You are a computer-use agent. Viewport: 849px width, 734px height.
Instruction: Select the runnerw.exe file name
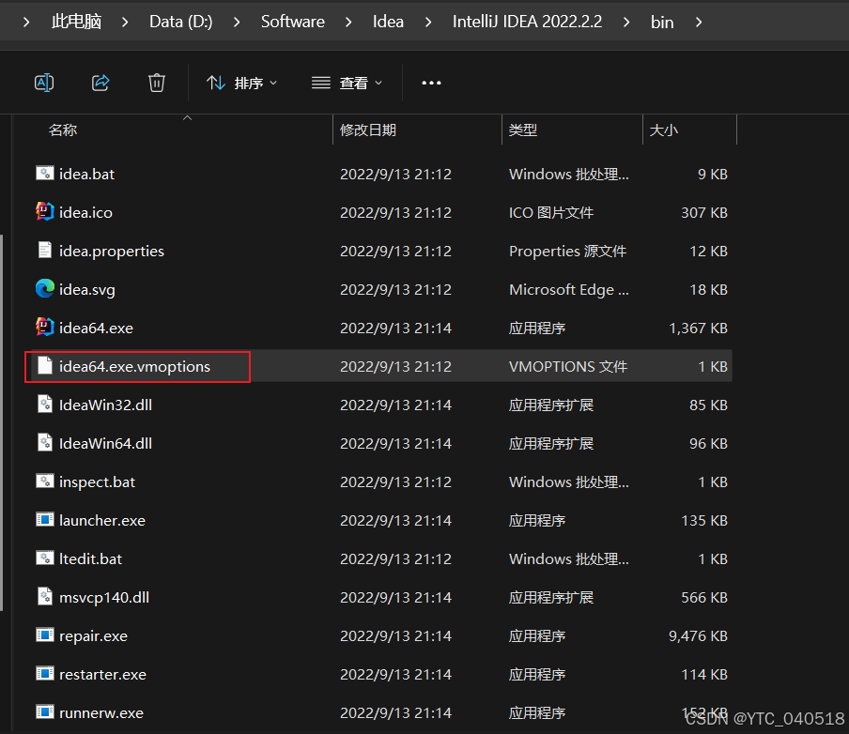(101, 712)
